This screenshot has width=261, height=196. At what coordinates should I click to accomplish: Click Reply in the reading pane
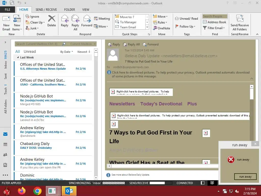tap(114, 44)
